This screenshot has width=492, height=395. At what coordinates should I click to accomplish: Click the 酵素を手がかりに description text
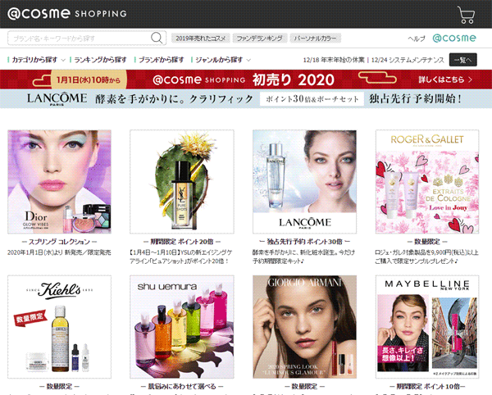(303, 257)
